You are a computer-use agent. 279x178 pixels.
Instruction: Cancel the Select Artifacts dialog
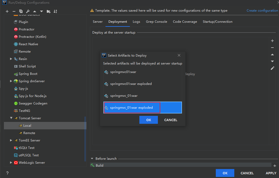click(x=171, y=120)
